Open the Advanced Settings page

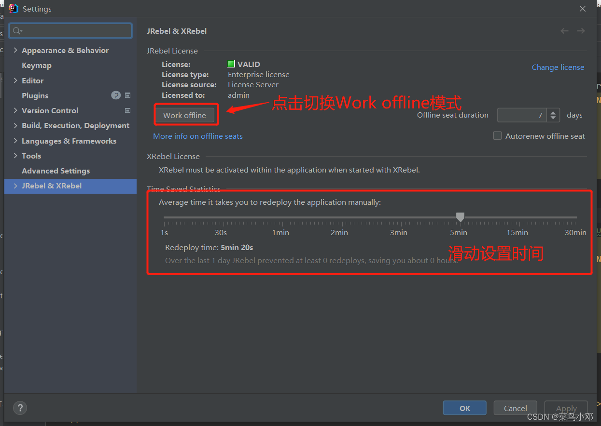click(56, 171)
